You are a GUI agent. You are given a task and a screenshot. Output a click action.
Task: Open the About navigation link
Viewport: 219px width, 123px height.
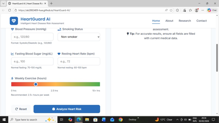169,21
